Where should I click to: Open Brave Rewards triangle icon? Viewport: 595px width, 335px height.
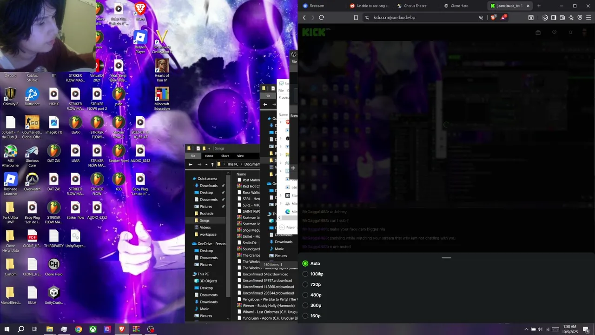pos(503,18)
